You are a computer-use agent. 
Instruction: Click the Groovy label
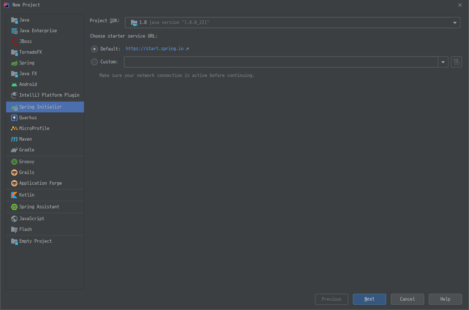(27, 162)
